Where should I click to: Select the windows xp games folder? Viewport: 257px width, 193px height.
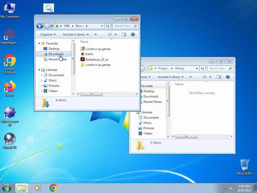click(96, 65)
